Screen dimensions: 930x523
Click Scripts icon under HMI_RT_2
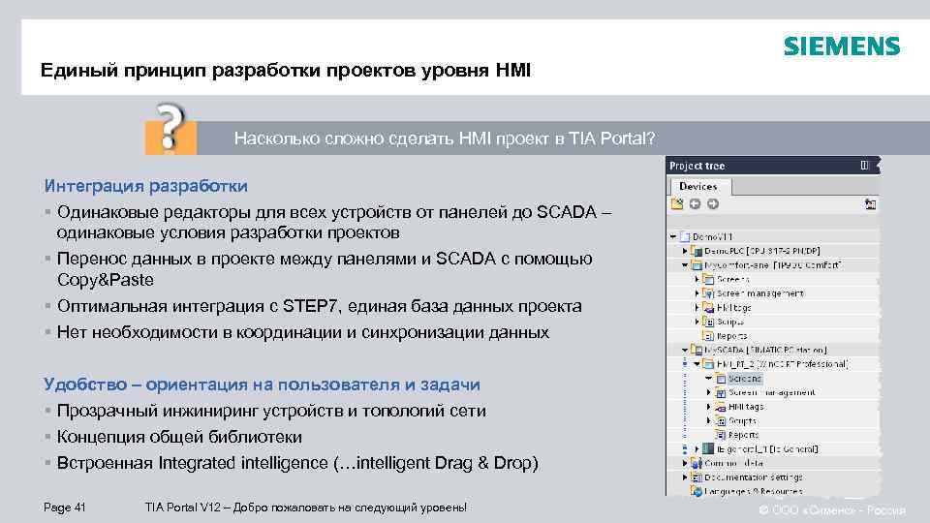click(721, 421)
